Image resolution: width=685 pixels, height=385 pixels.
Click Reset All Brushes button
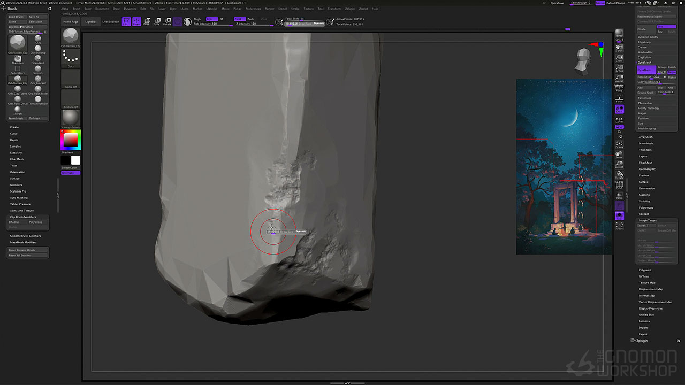pyautogui.click(x=28, y=255)
